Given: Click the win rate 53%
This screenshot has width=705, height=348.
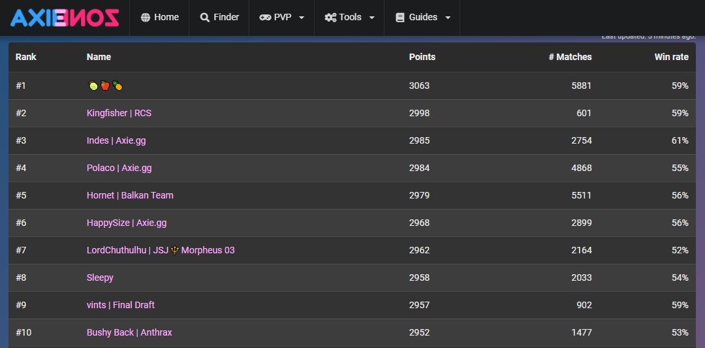Looking at the screenshot, I should 680,333.
